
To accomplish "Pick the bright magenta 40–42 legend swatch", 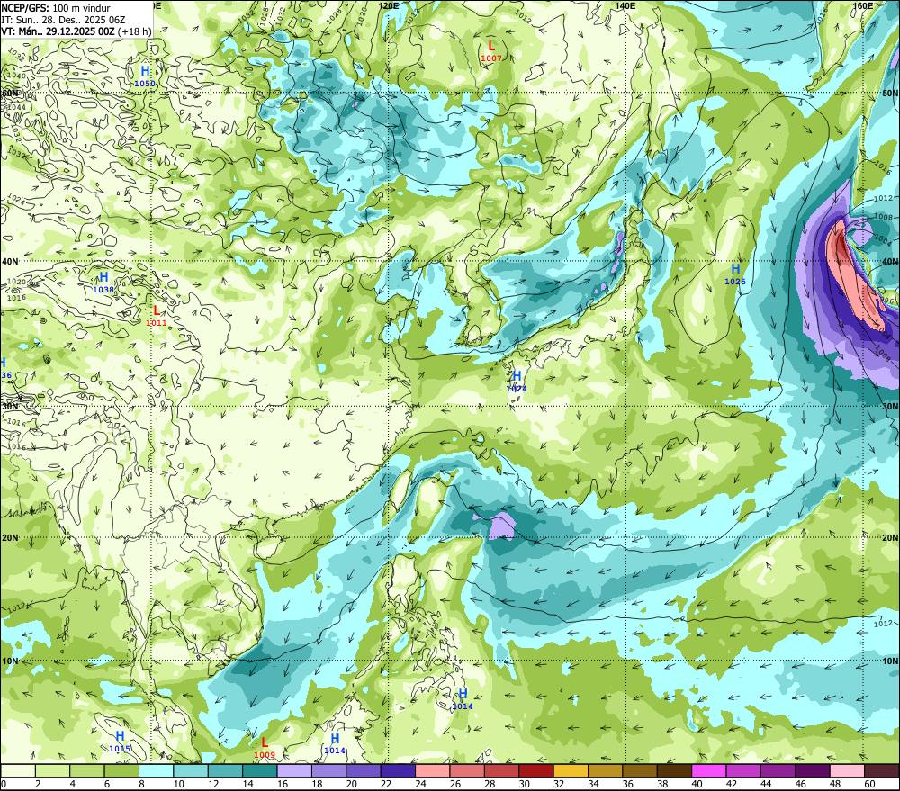I will (709, 771).
